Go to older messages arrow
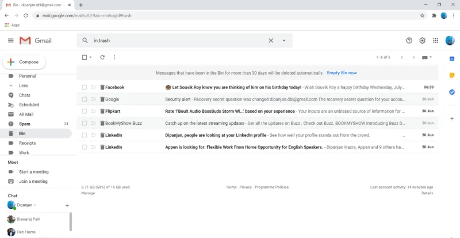 click(x=413, y=57)
